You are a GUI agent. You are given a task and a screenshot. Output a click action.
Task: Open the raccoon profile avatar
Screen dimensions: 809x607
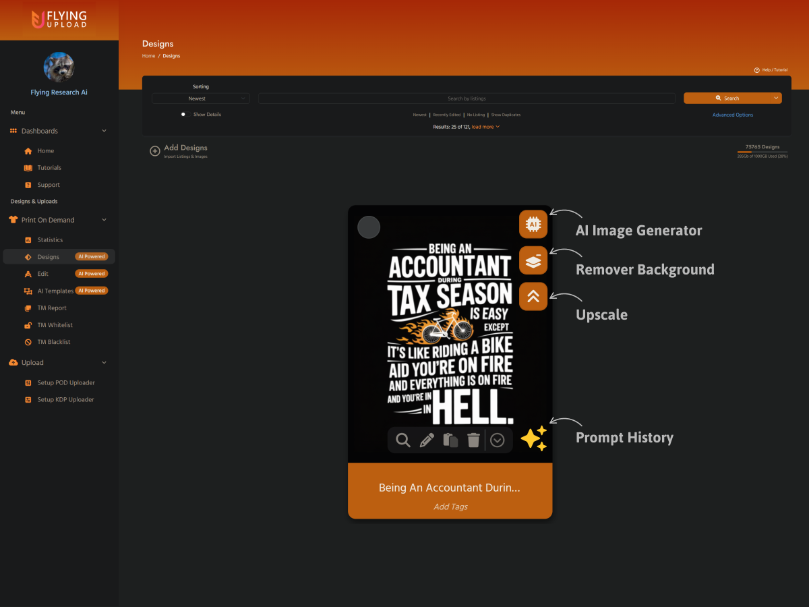coord(59,67)
